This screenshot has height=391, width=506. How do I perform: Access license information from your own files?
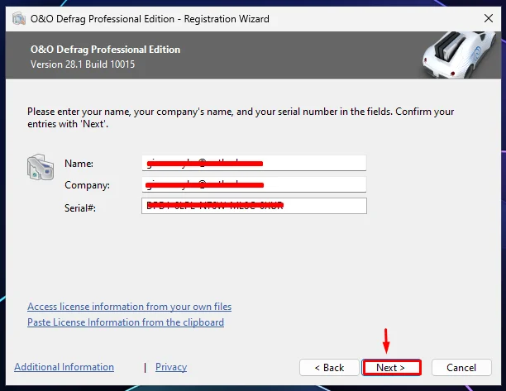coord(130,307)
